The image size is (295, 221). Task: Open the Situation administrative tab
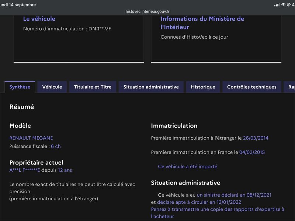151,87
